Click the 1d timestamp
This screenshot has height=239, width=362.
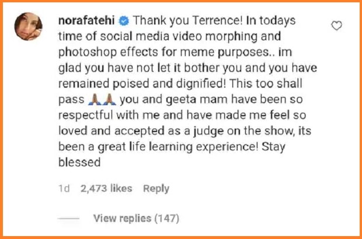(65, 188)
